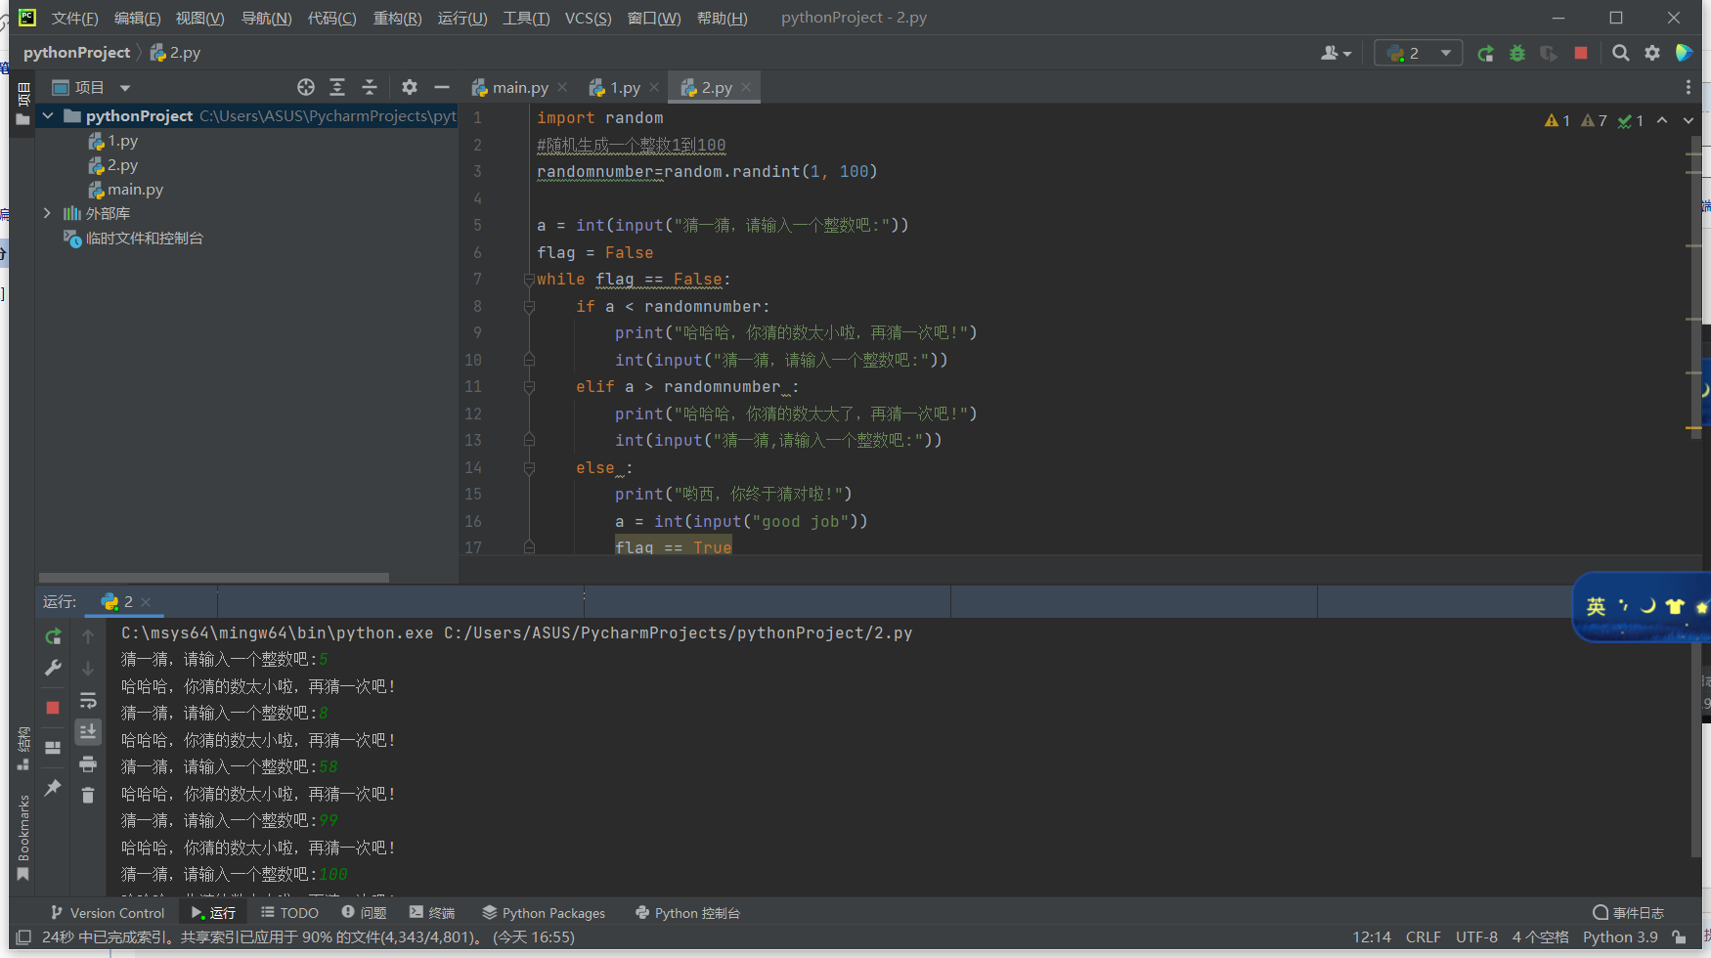This screenshot has height=958, width=1711.
Task: Click the Select Opened File target icon
Action: tap(306, 88)
